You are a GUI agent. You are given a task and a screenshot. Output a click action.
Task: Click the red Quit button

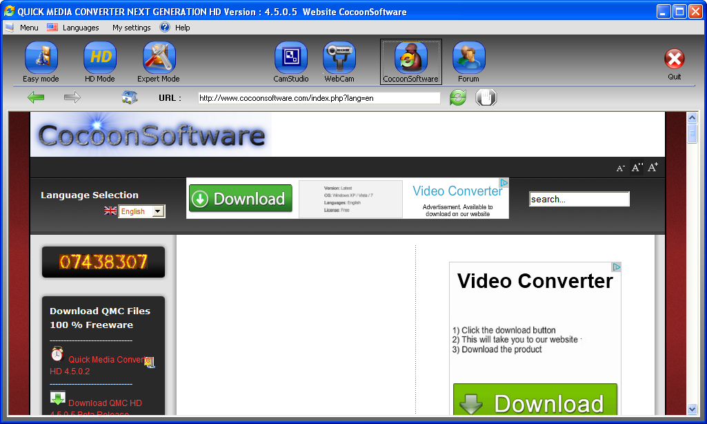[x=674, y=64]
